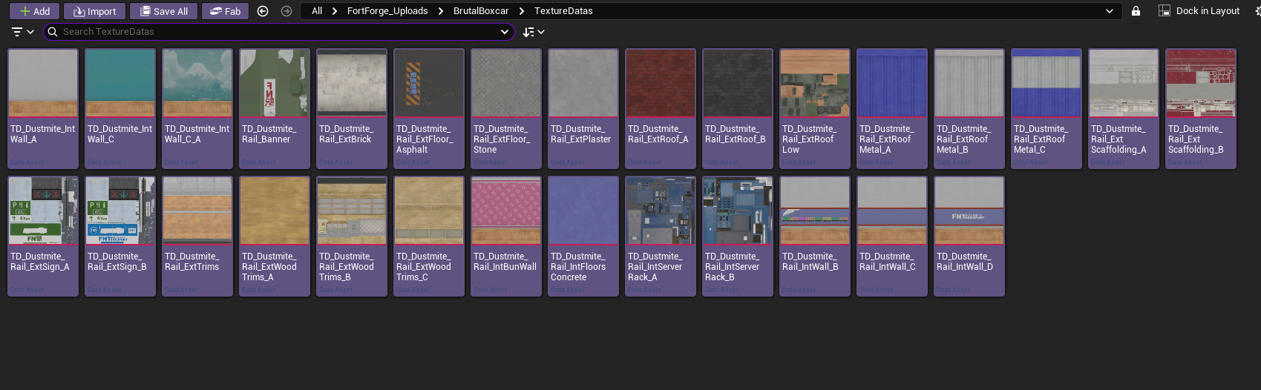Select TD_Dustmite_Rail_ExtBrick asset
Image resolution: width=1261 pixels, height=390 pixels.
352,108
